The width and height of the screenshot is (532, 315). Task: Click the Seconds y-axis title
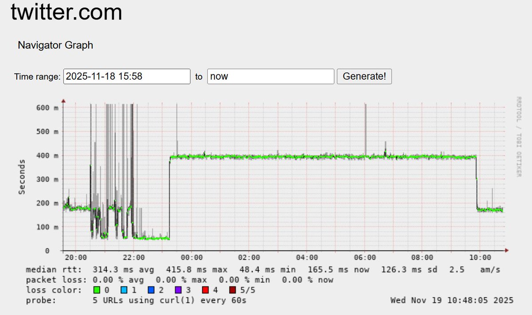coord(22,177)
